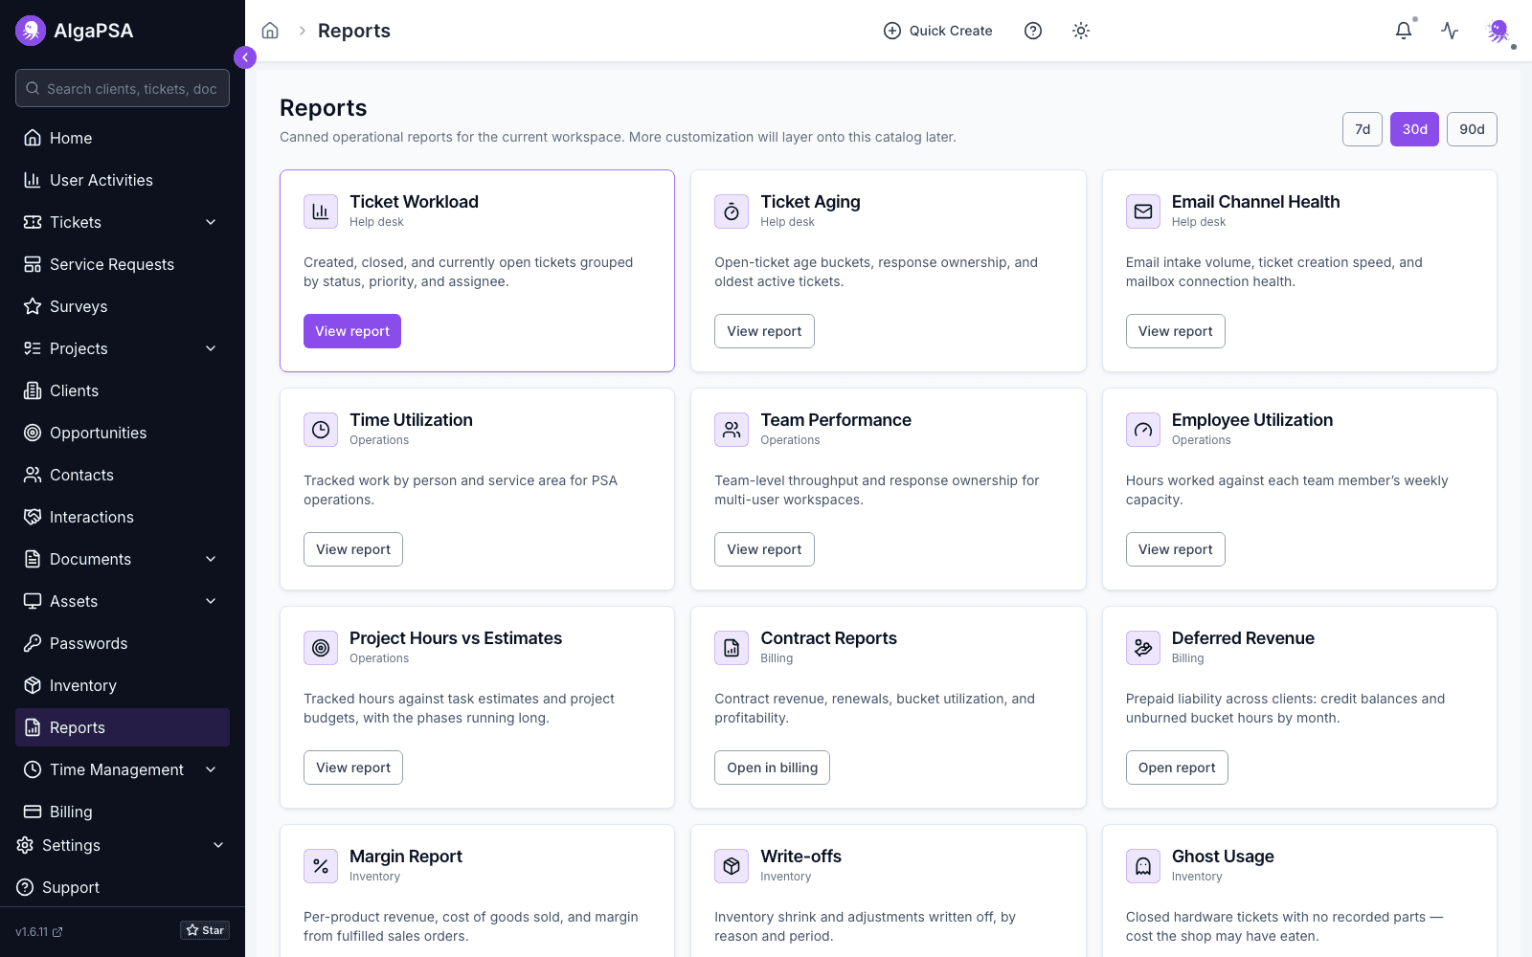Open Service Requests page
The height and width of the screenshot is (957, 1532).
click(x=123, y=264)
